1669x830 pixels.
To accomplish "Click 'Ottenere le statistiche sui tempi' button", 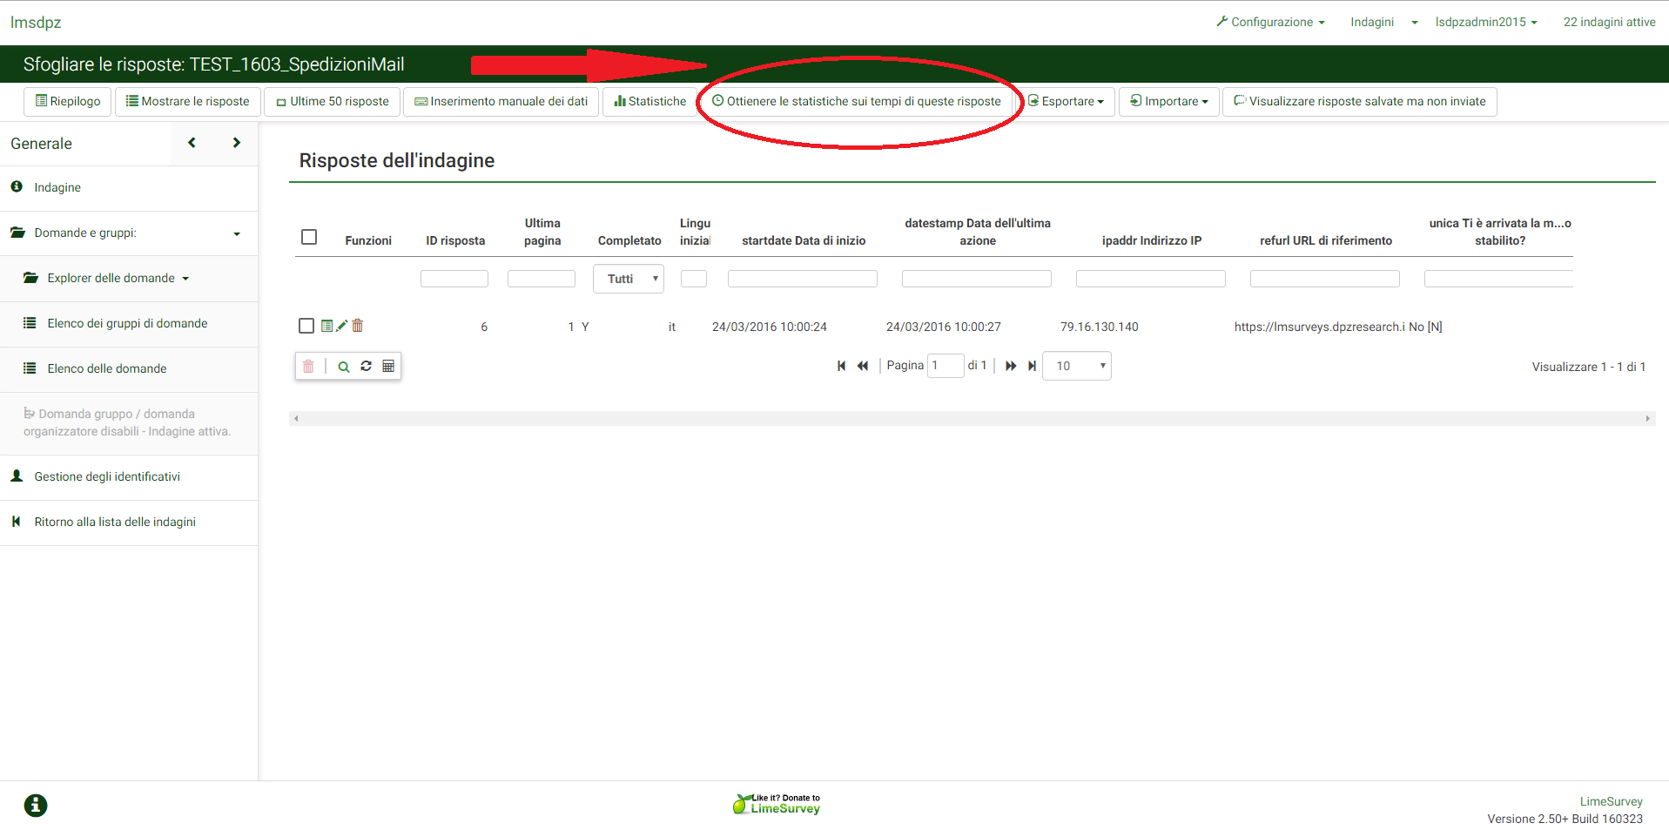I will coord(857,102).
